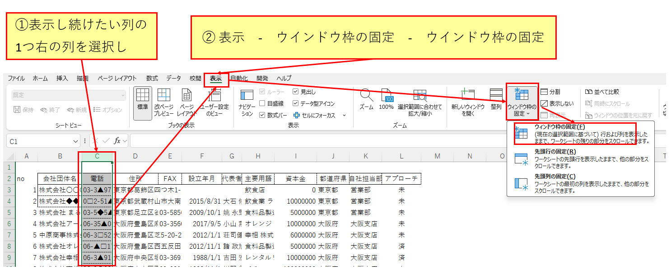Click the 分割 split window button
This screenshot has height=279, width=671.
[x=550, y=92]
